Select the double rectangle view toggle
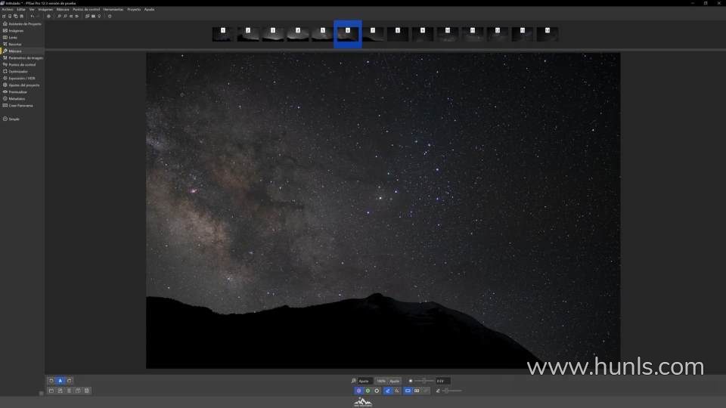This screenshot has width=726, height=408. point(417,391)
